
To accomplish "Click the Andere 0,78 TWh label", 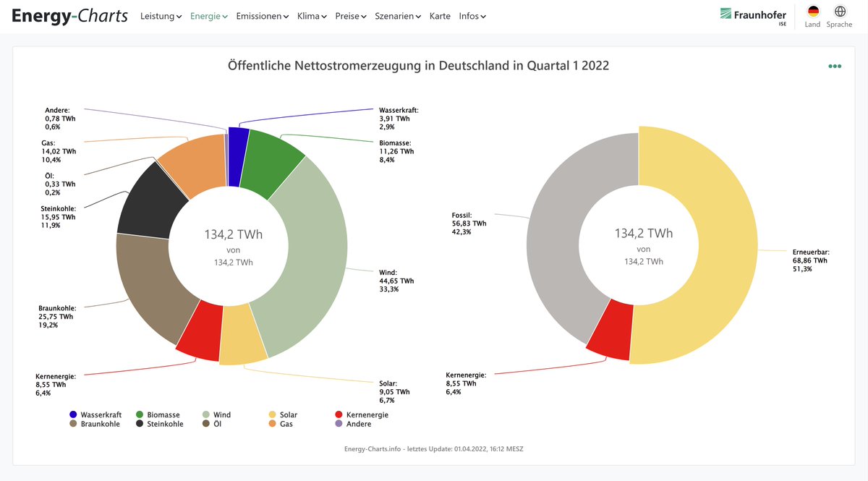I will [x=60, y=118].
